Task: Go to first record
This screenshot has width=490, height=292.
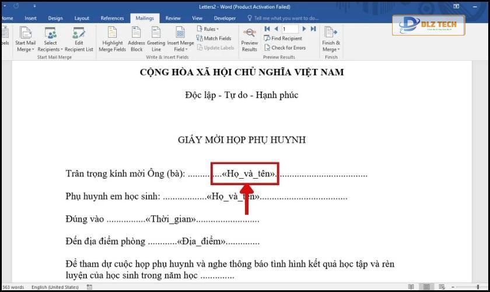Action: click(x=267, y=29)
